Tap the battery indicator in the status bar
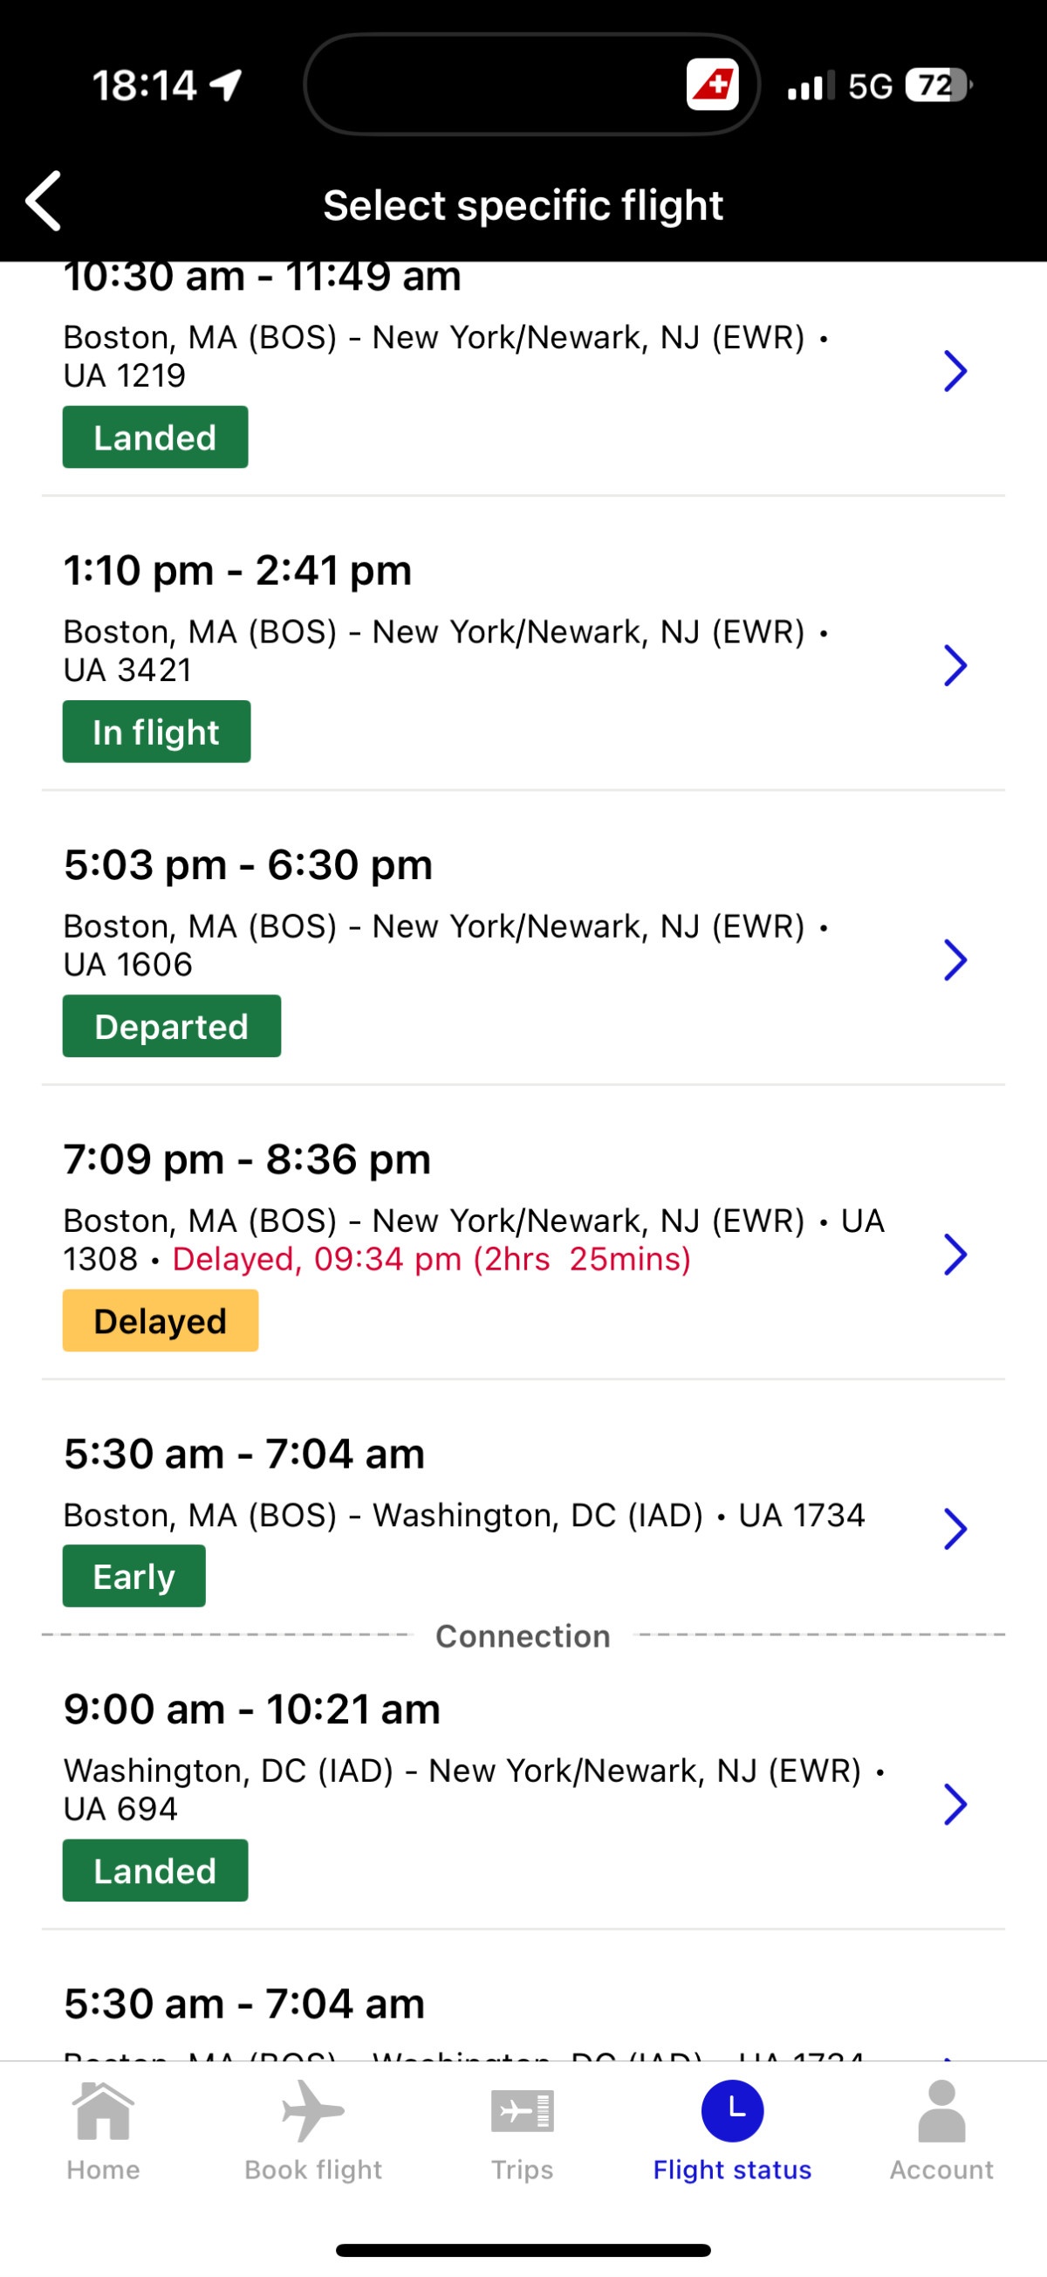Screen dimensions: 1047x2277 (938, 86)
